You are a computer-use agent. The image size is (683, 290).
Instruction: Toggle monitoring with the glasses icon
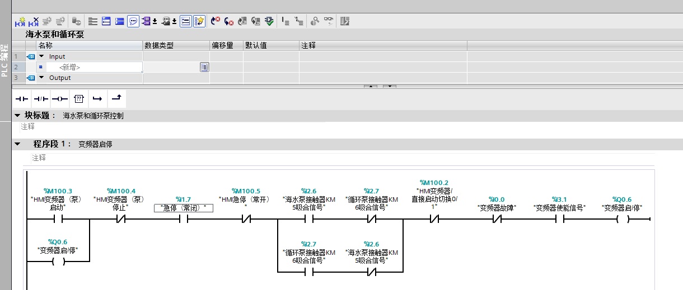coord(329,21)
